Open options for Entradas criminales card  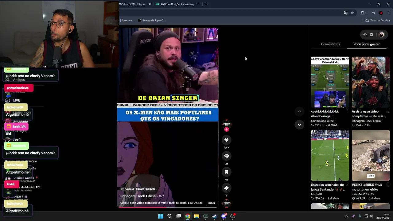point(347,184)
